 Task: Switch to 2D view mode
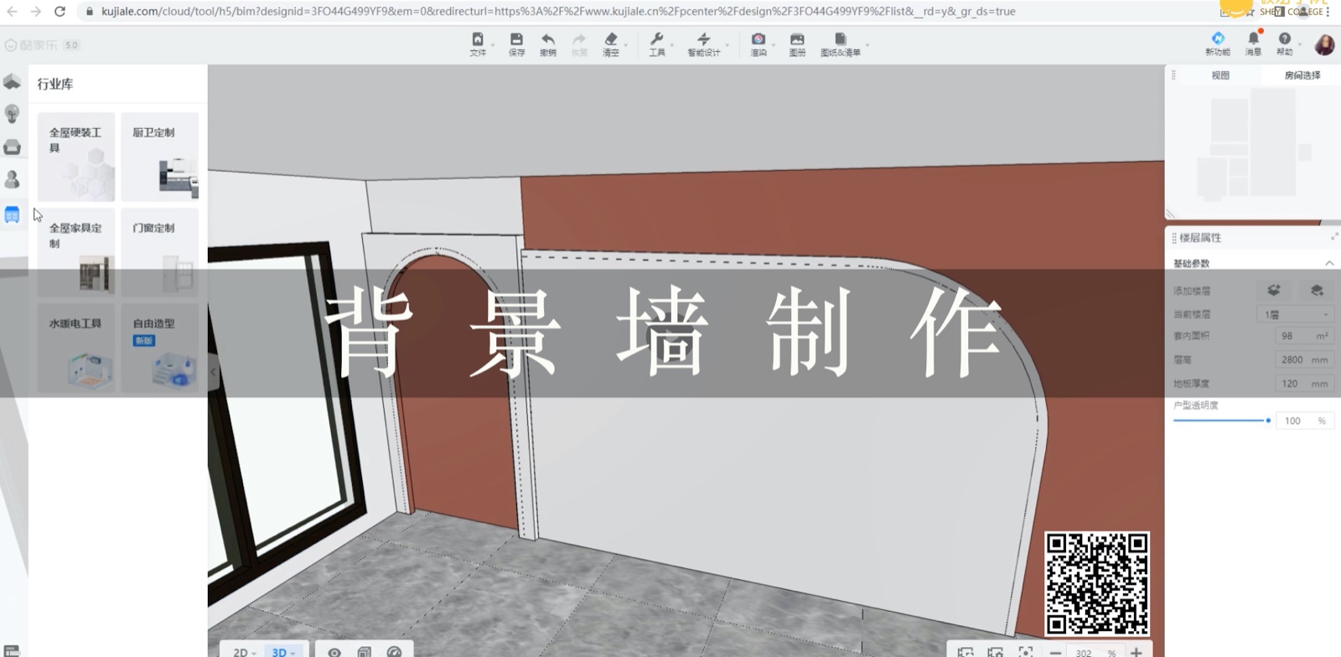coord(242,651)
